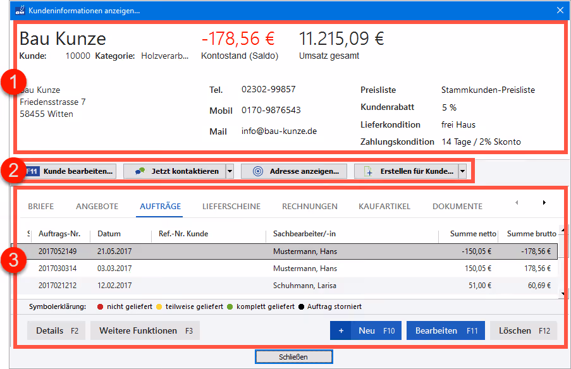Click the target icon on Adresse anzeigen
Viewport: 571px width, 369px height.
point(258,171)
